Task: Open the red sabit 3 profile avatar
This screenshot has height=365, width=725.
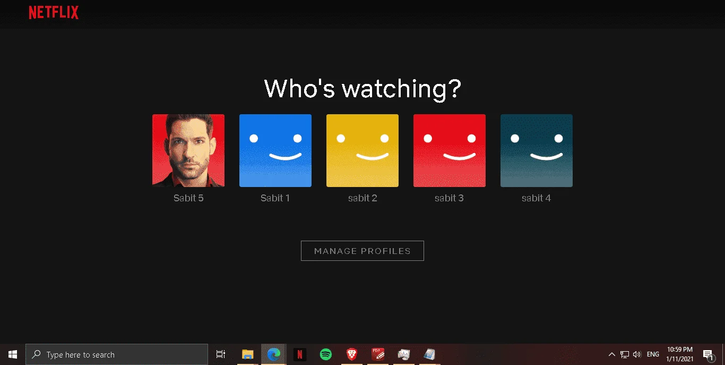Action: 450,150
